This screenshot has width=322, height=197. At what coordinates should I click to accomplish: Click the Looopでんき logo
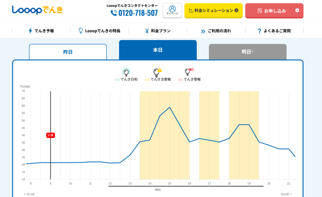coord(37,10)
